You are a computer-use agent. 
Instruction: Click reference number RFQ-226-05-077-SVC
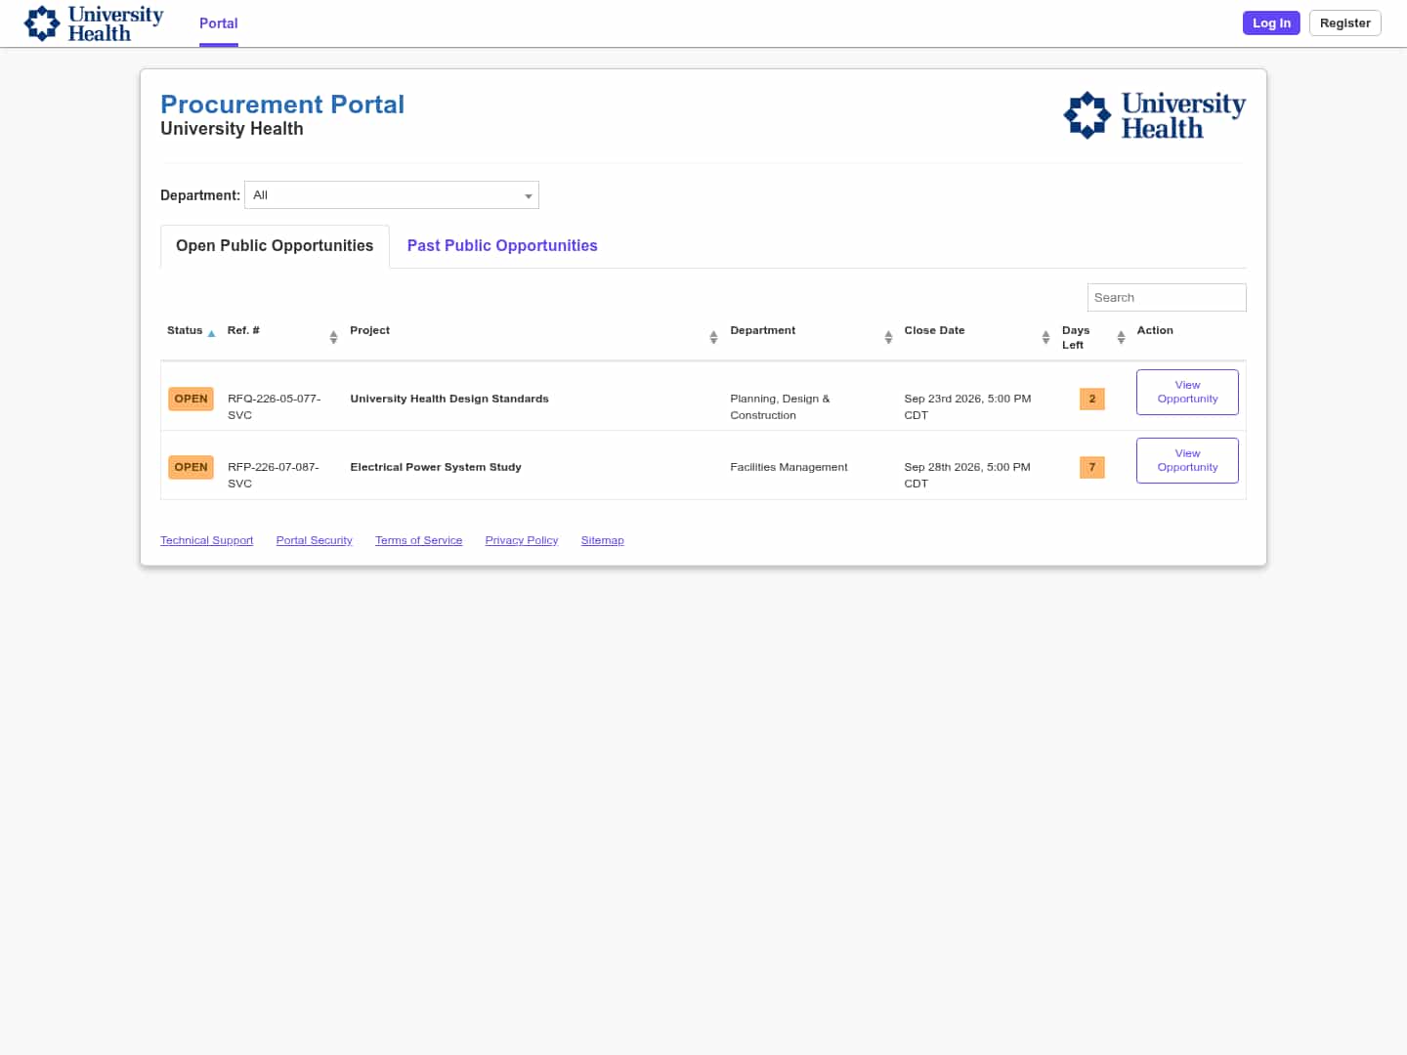click(274, 406)
